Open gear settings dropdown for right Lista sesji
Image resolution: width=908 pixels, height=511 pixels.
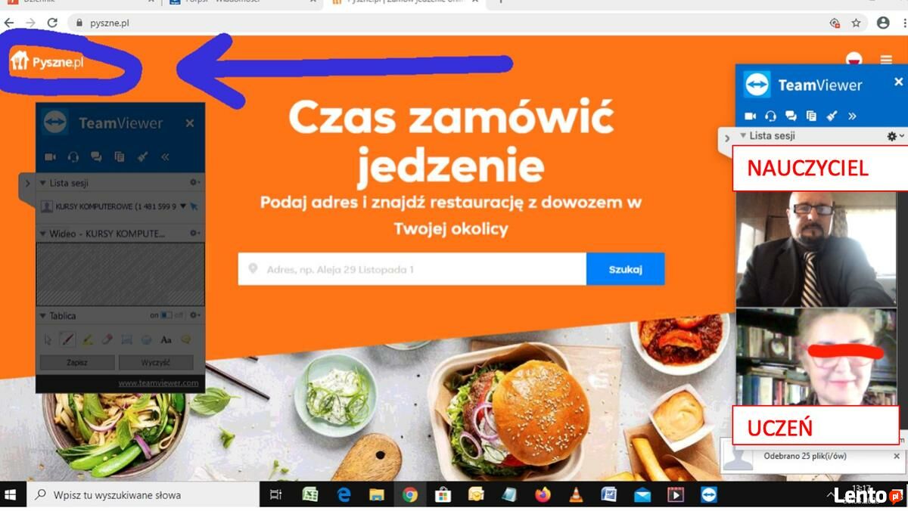[895, 136]
